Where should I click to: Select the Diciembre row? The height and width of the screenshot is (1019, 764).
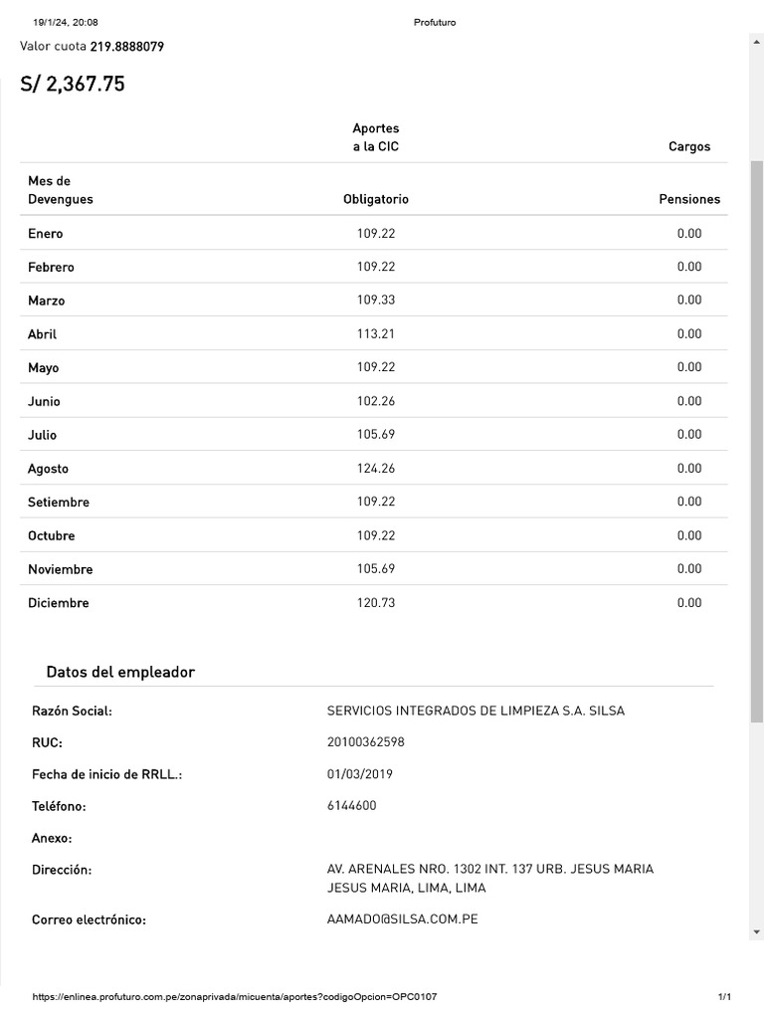tap(374, 602)
